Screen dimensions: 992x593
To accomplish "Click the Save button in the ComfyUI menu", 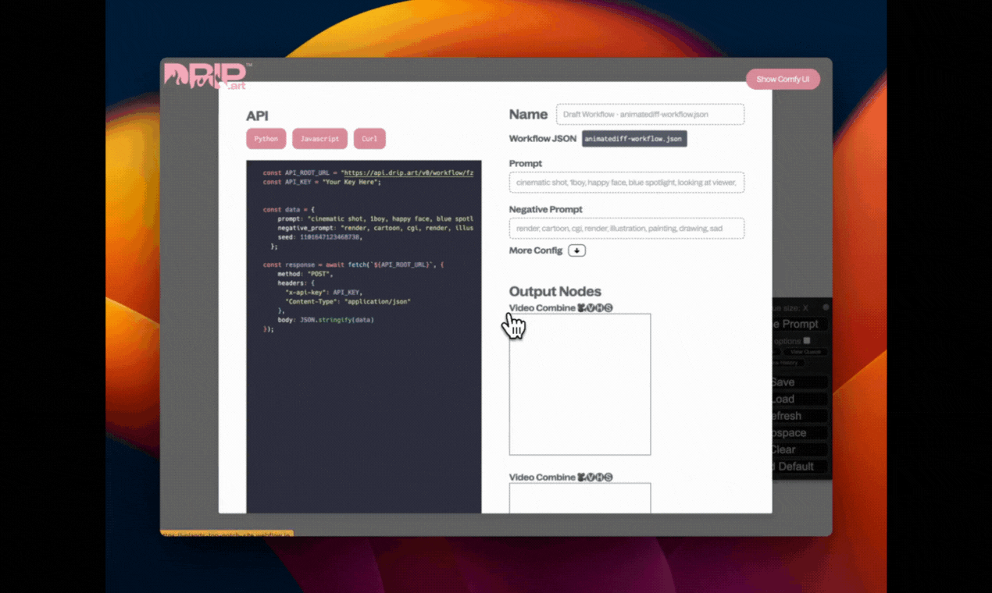I will 800,382.
